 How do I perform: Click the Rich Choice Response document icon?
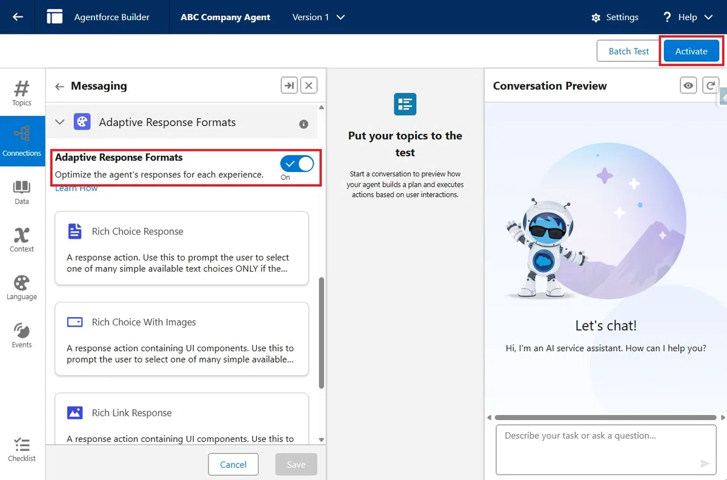pyautogui.click(x=75, y=231)
